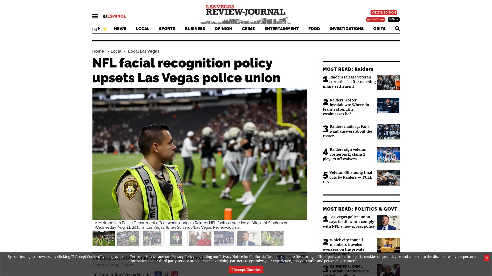The height and width of the screenshot is (276, 492).
Task: Click thumbnail beside Raiders' roster breakdown
Action: point(388,106)
